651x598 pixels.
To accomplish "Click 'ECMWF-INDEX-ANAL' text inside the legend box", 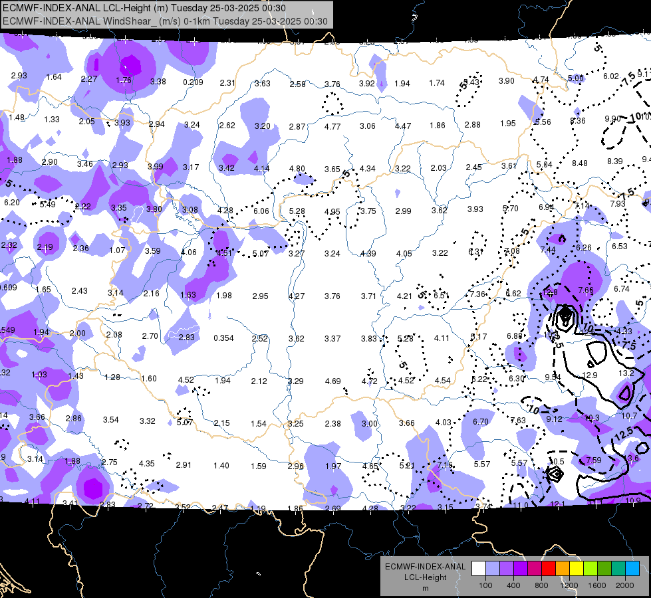I will 425,567.
